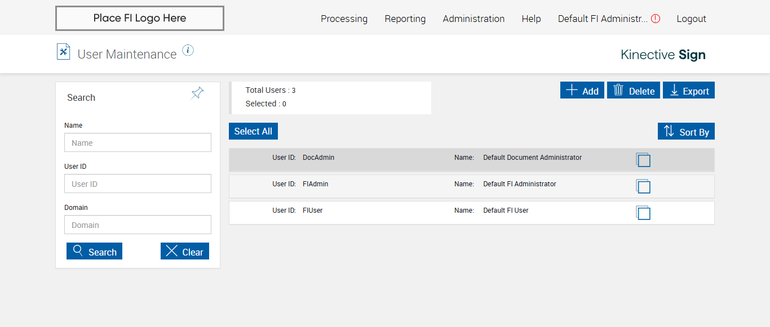Open the Sort By options
The width and height of the screenshot is (770, 327).
(x=686, y=132)
